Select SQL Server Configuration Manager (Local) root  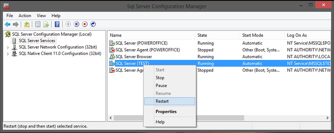[x=52, y=34]
